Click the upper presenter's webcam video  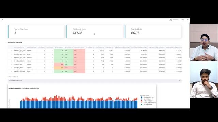(x=204, y=42)
